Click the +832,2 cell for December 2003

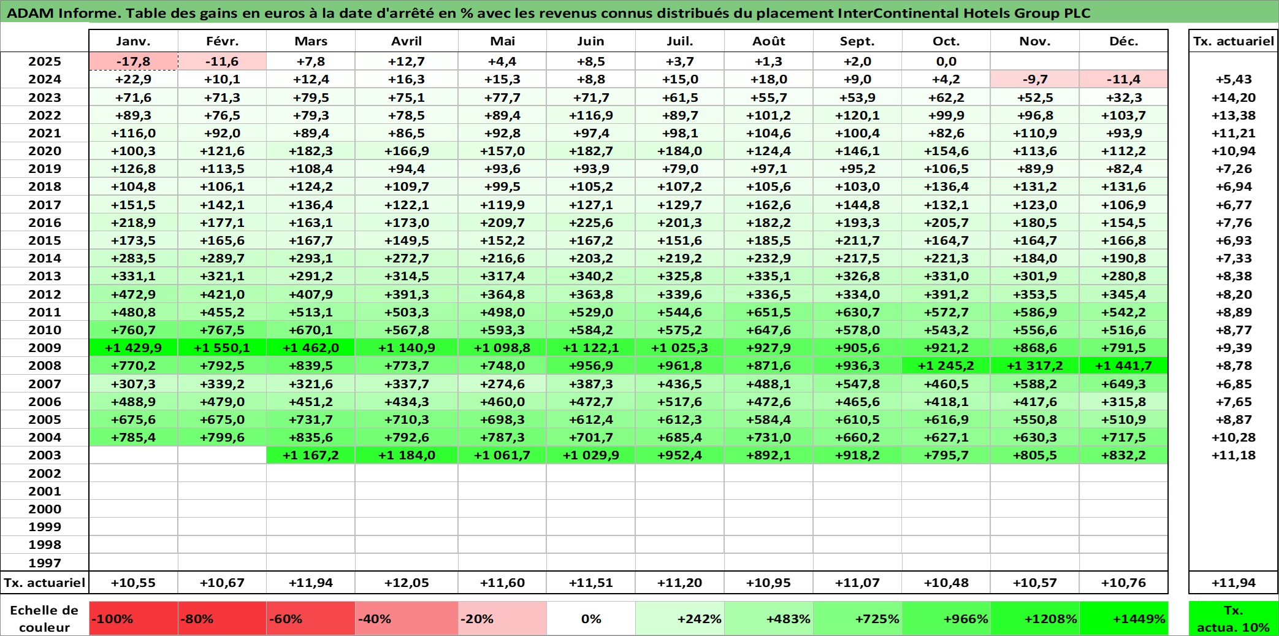pos(1124,455)
